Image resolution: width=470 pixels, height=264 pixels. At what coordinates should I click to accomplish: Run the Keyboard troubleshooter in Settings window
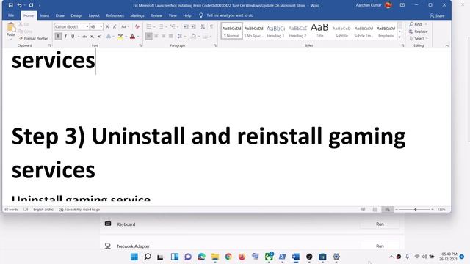tap(380, 224)
